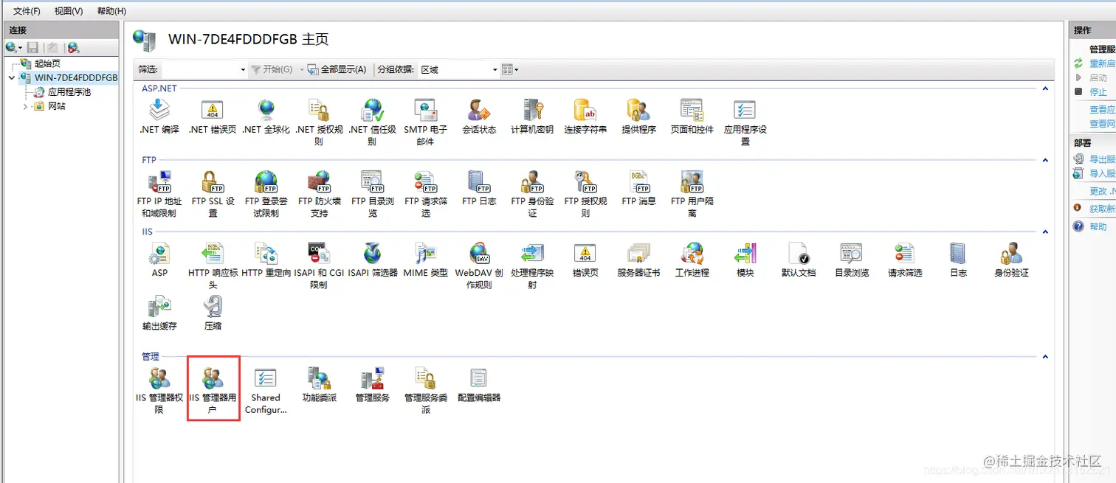Image resolution: width=1116 pixels, height=483 pixels.
Task: Open FTP 身份验证 feature
Action: (x=532, y=194)
